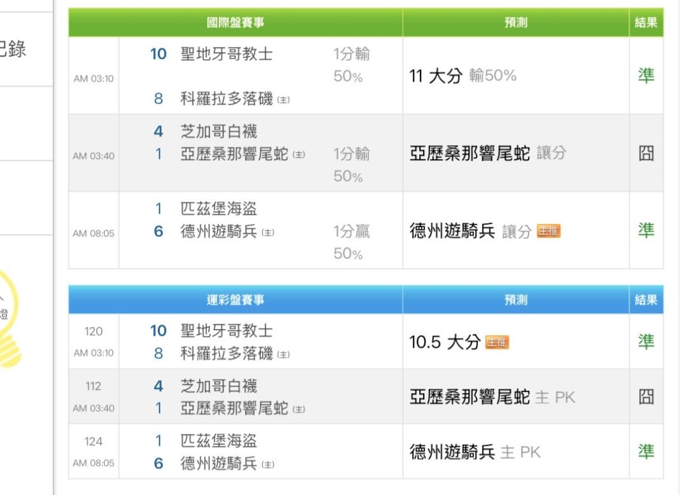687x495 pixels.
Task: Click 匹茲堡海盜 in the 運彩盤賽事 table
Action: pos(219,440)
